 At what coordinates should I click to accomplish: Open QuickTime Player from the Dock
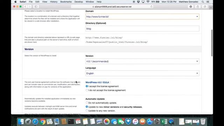(171, 121)
